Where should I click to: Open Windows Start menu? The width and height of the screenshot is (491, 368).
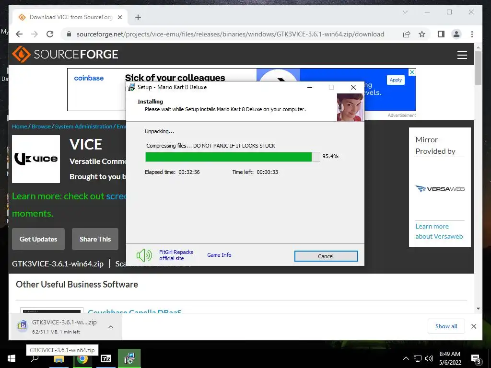pyautogui.click(x=12, y=358)
